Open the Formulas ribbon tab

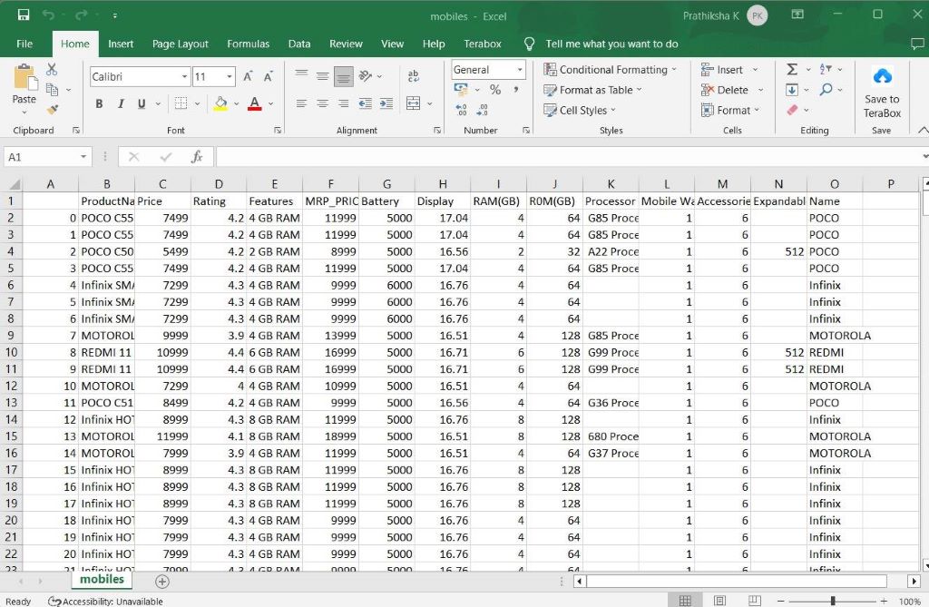pos(248,44)
